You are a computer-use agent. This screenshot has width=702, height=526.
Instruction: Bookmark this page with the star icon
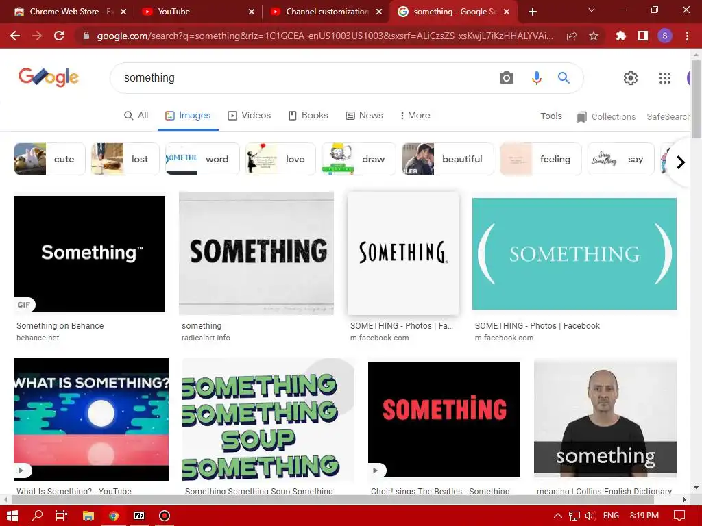click(594, 36)
